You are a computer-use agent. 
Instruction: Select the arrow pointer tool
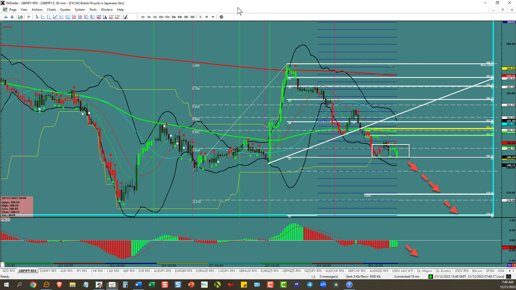[37, 17]
